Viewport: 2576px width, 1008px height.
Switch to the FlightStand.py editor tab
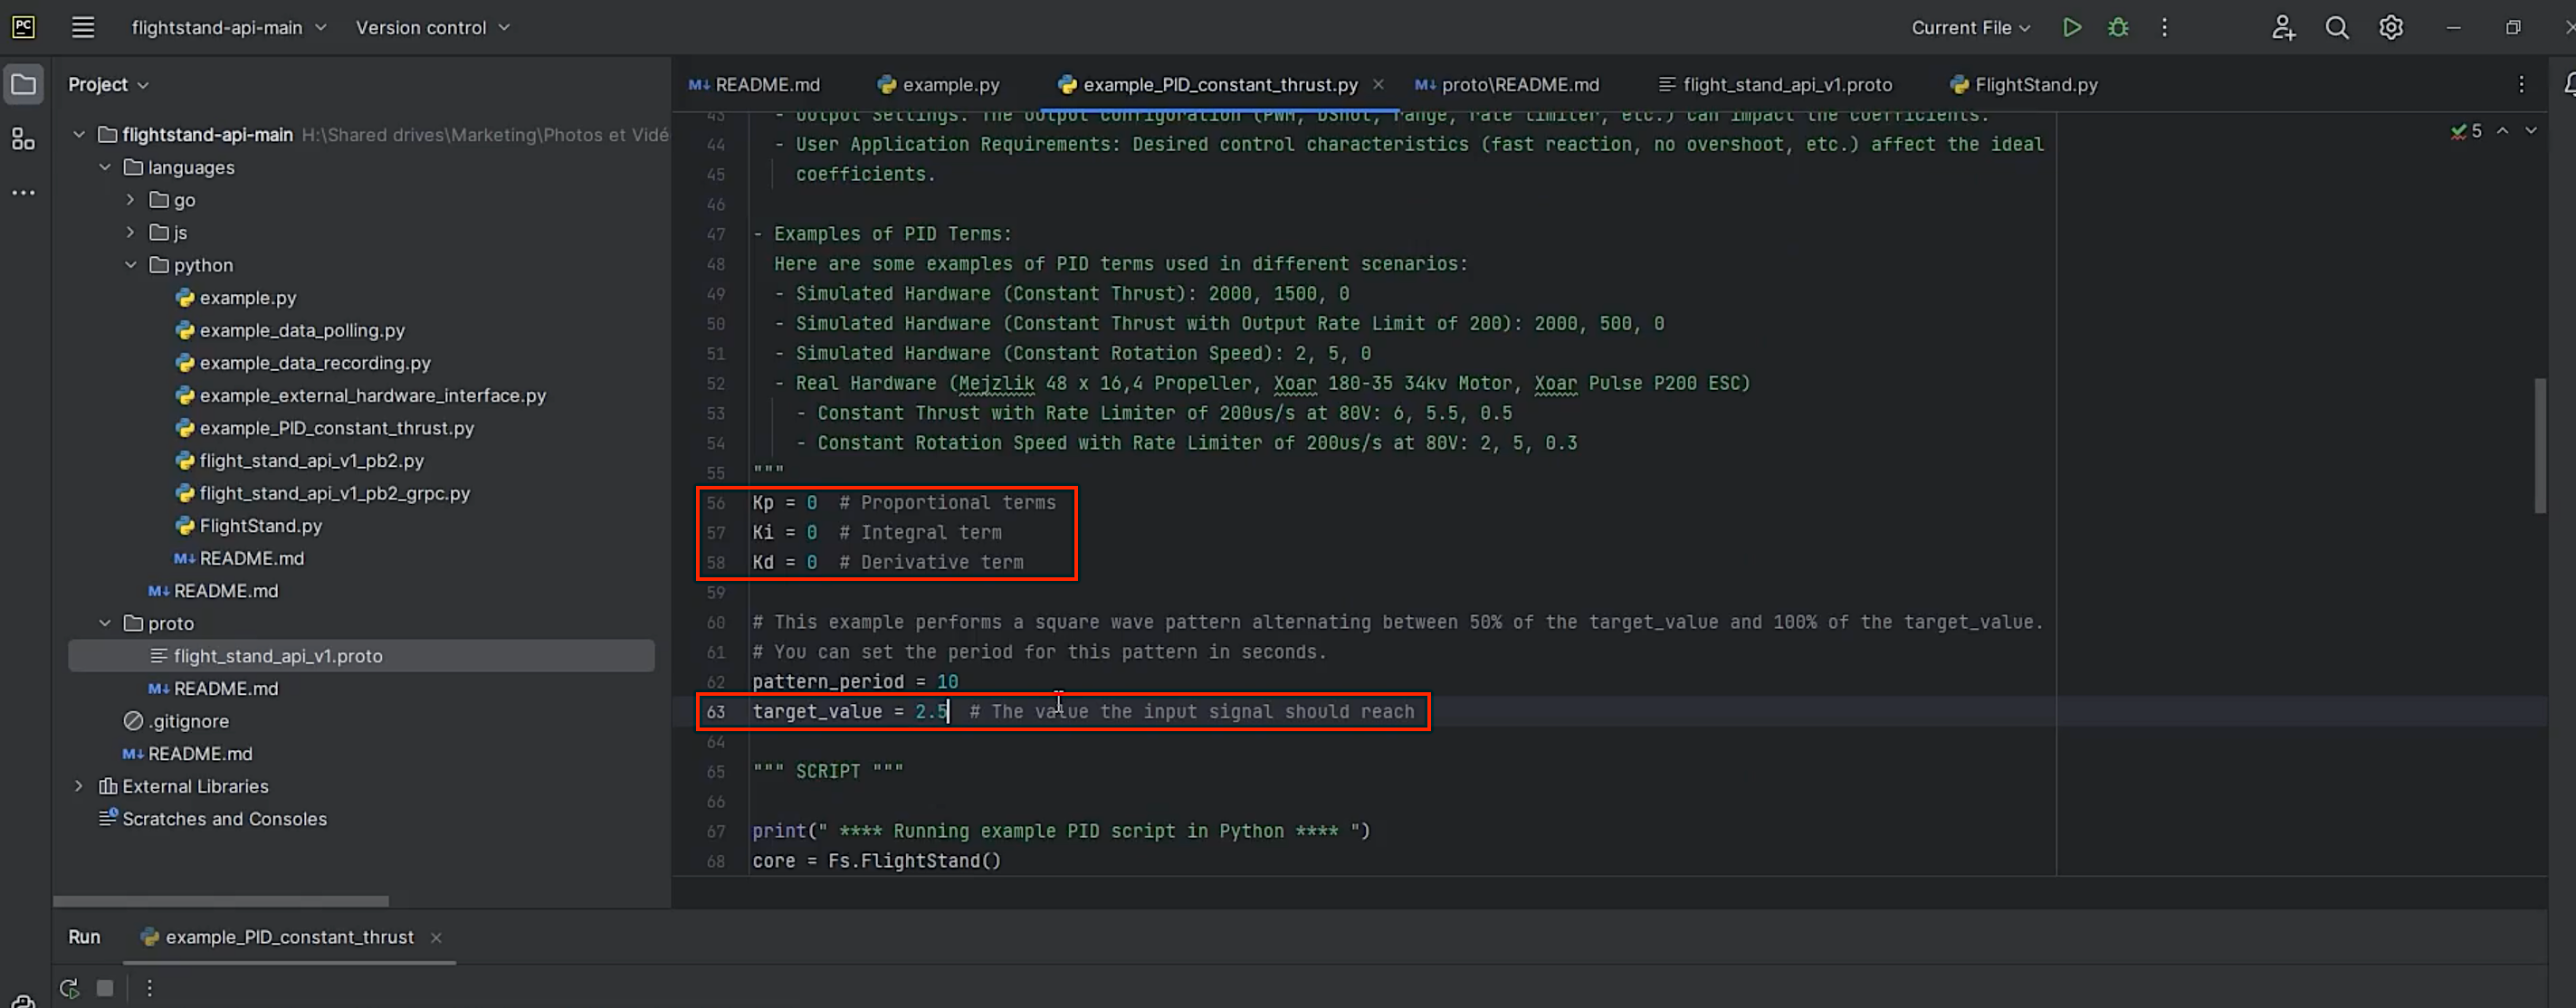(2035, 85)
